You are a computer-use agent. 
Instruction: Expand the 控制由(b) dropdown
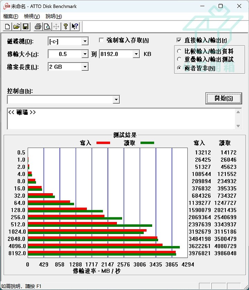116,100
